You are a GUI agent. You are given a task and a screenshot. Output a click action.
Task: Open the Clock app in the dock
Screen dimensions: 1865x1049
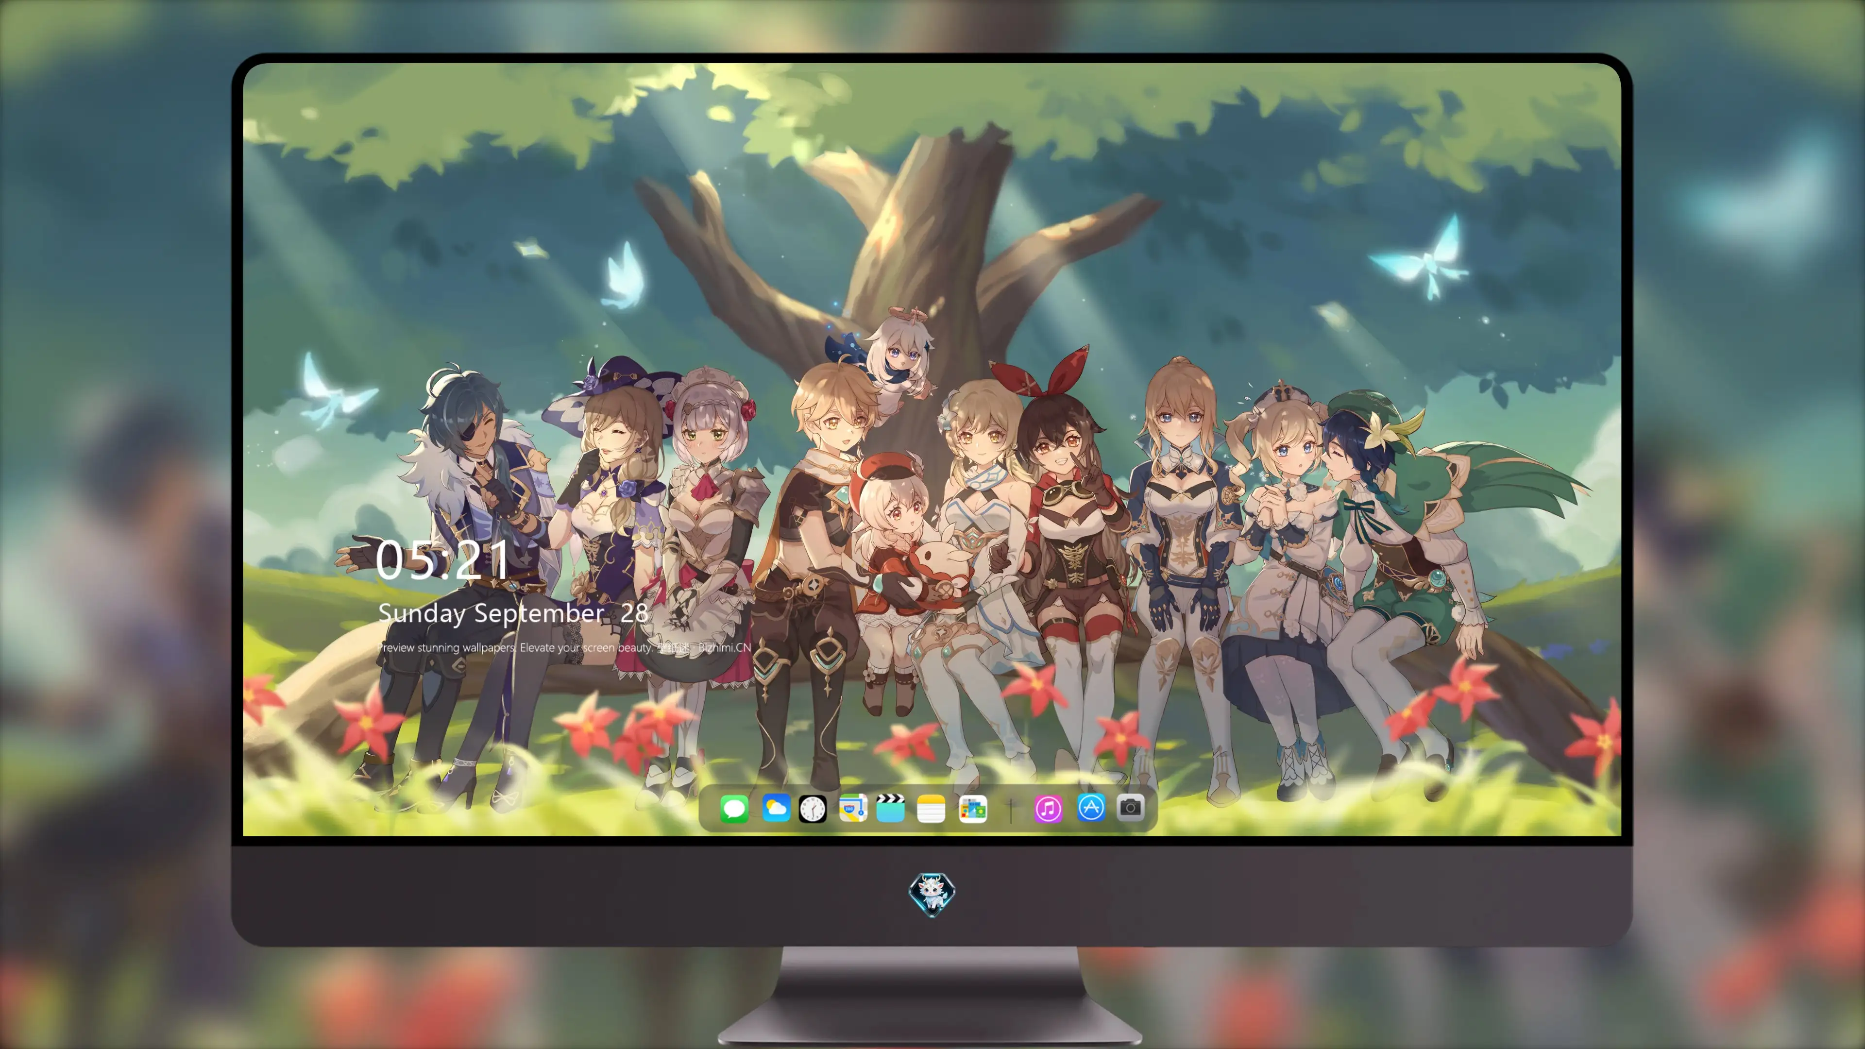pos(813,809)
